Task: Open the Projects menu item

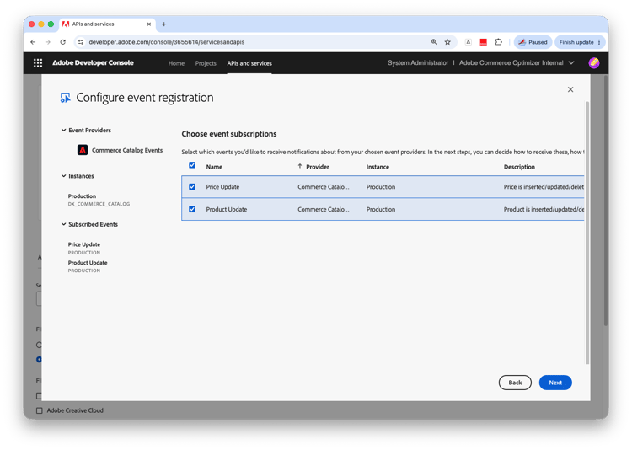Action: tap(206, 63)
